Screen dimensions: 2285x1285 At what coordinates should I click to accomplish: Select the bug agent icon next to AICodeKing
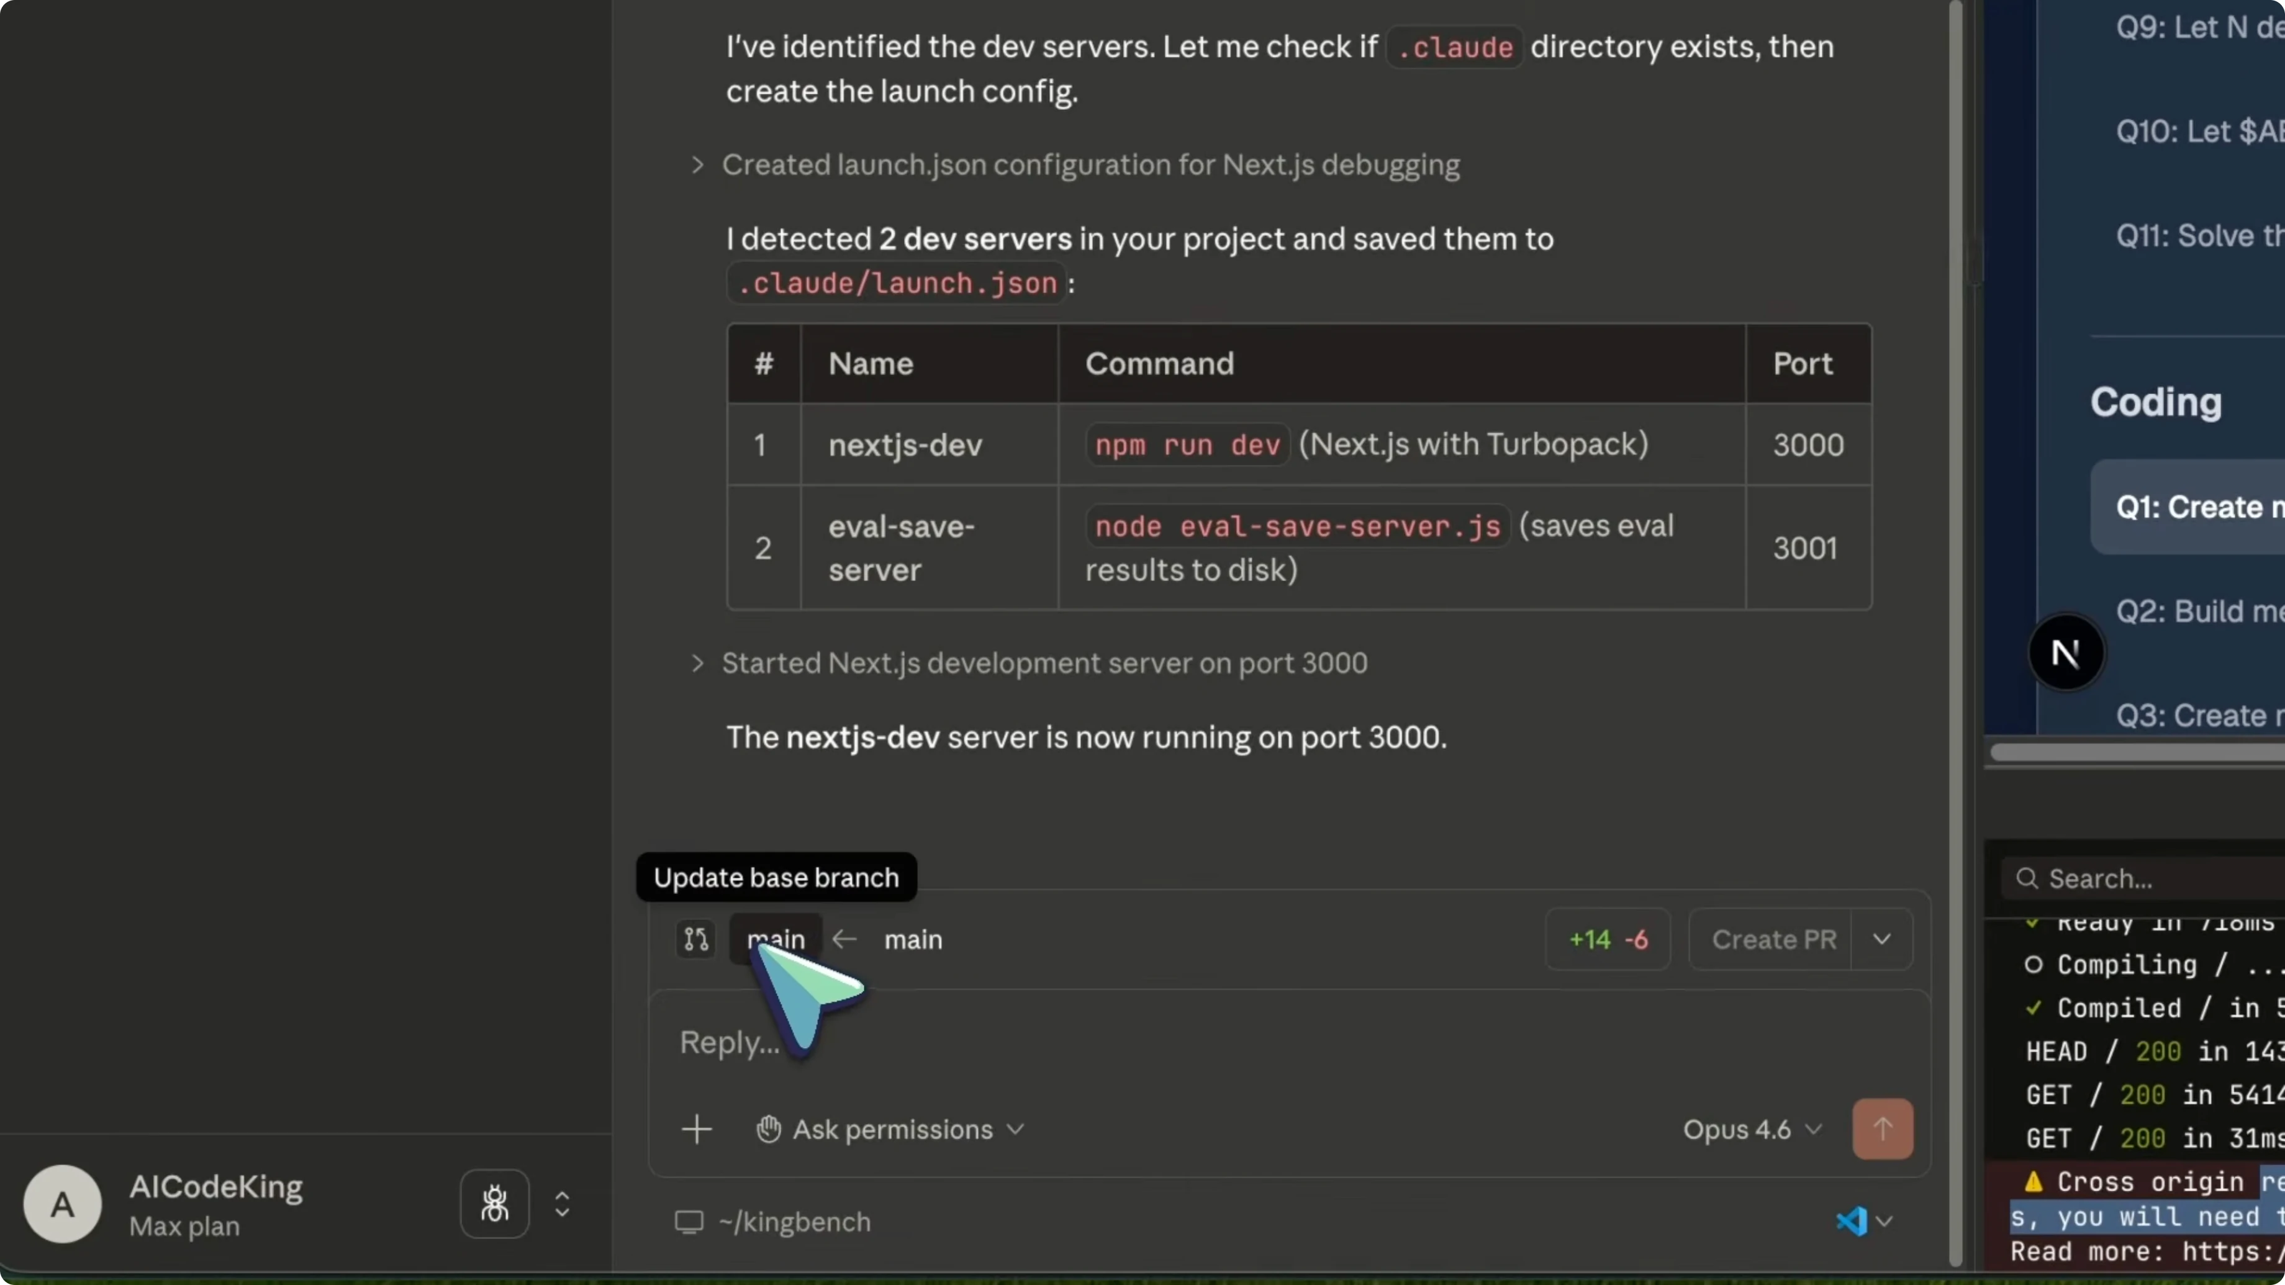495,1204
